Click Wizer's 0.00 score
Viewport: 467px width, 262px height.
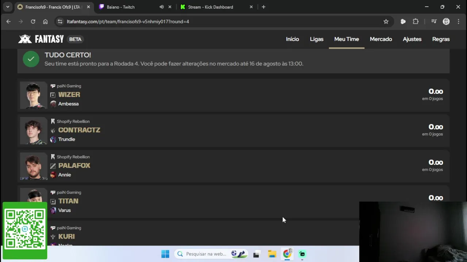pos(436,92)
